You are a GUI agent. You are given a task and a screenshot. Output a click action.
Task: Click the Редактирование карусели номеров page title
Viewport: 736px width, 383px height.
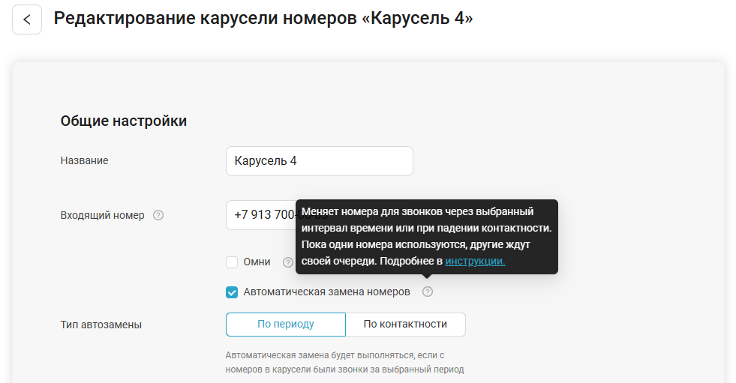263,18
